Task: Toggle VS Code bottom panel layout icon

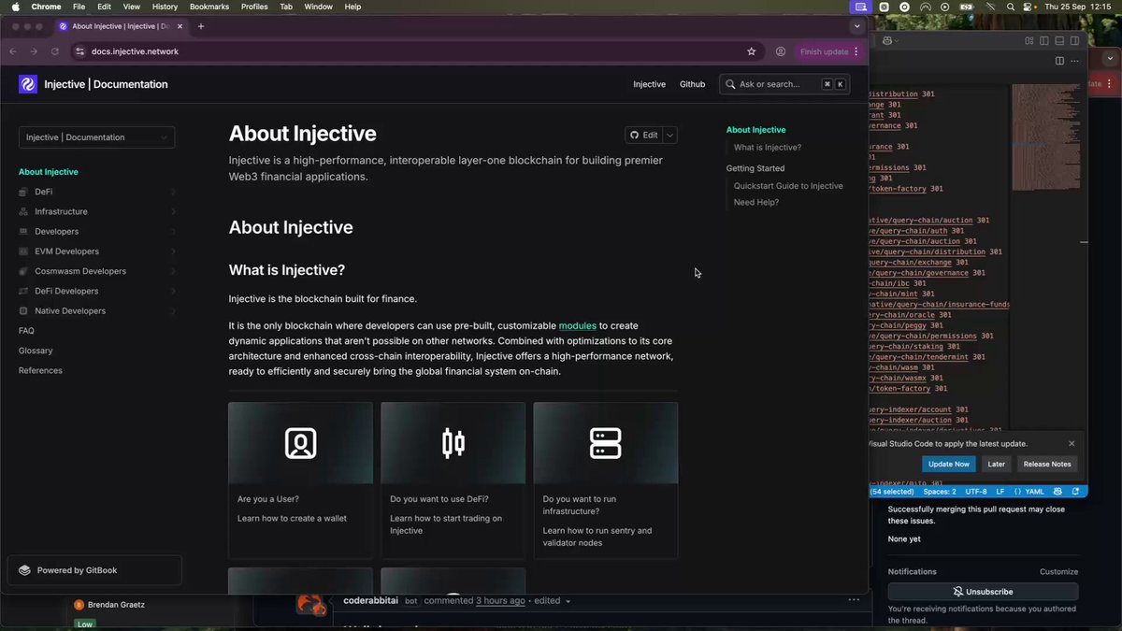Action: pos(1059,40)
